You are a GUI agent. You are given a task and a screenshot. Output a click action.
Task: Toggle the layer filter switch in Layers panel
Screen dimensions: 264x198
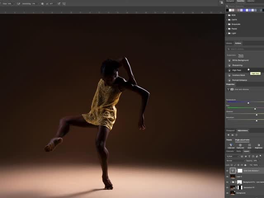pos(260,156)
